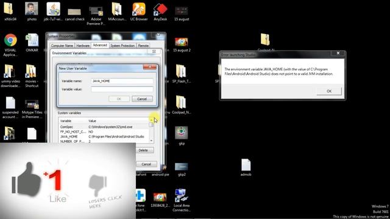Screen dimensions: 390x219
Task: Select the ComSpec system variable row
Action: 104,127
